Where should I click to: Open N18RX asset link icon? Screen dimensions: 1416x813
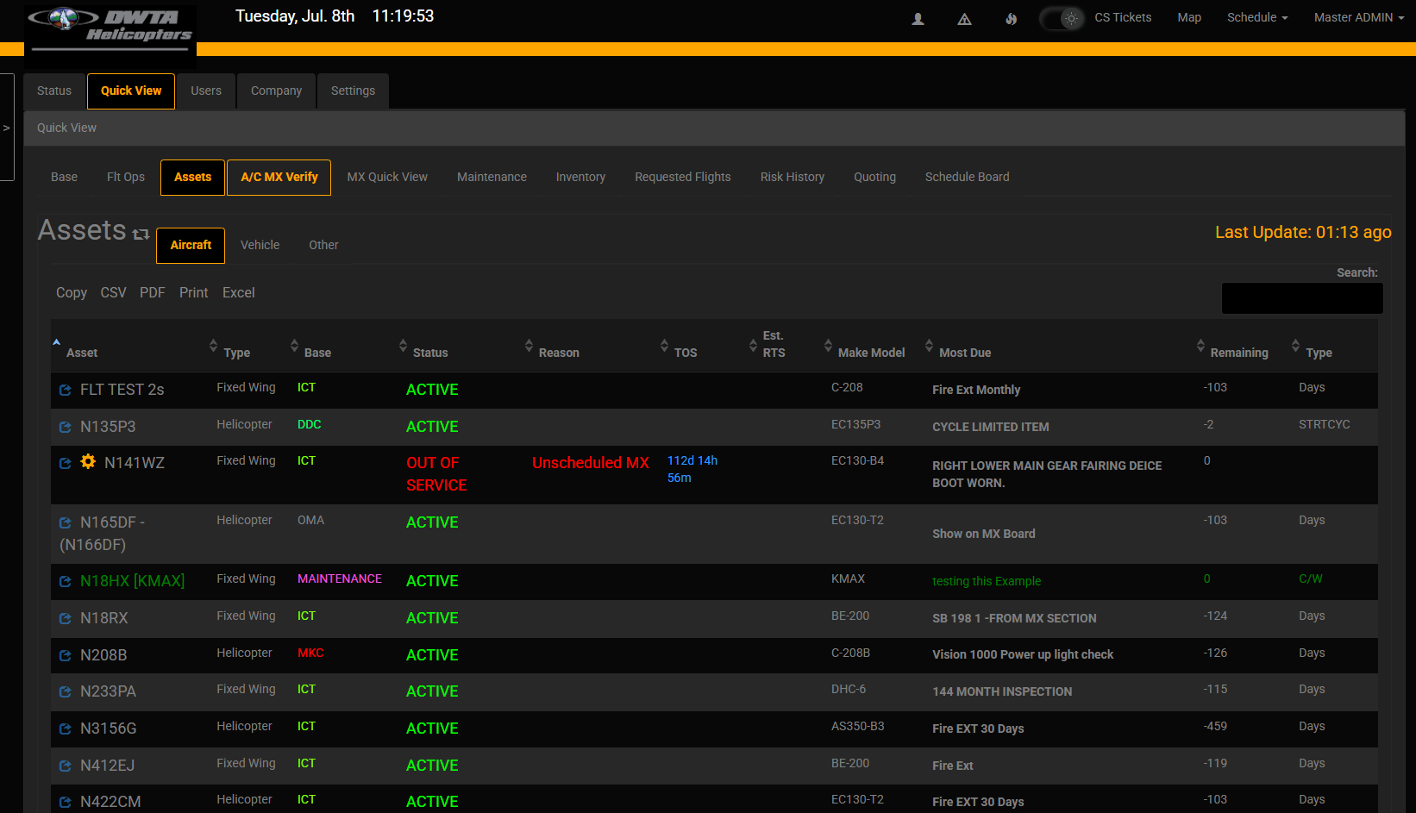pos(65,619)
